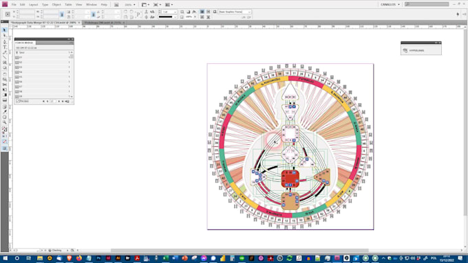Go to previous record in Data Merge

click(47, 101)
